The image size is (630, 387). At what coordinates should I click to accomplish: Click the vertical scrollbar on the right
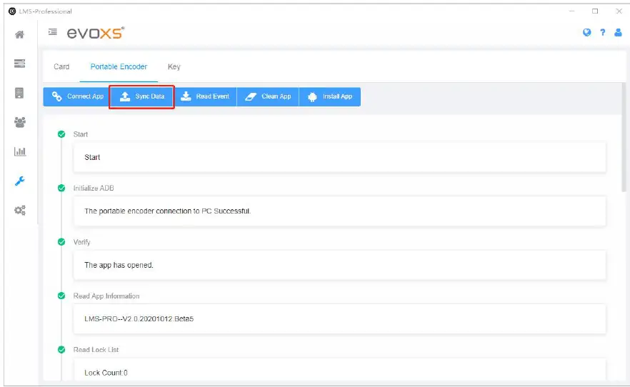(x=623, y=137)
